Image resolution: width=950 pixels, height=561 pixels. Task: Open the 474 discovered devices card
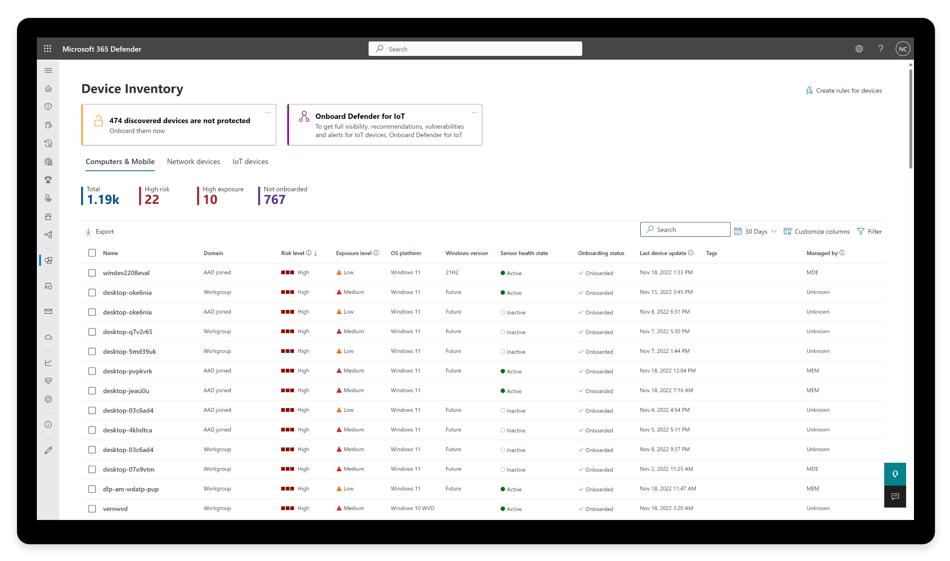tap(178, 125)
